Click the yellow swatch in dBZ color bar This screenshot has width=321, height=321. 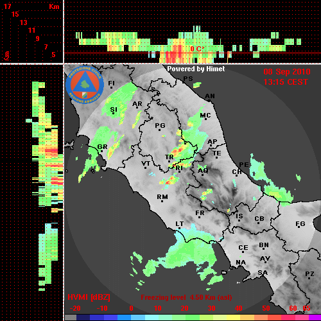234,318
